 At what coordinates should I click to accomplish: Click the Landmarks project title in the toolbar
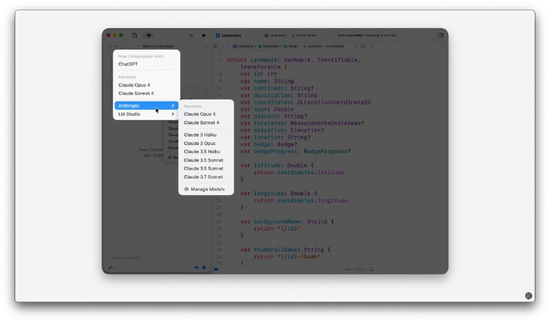coord(232,36)
